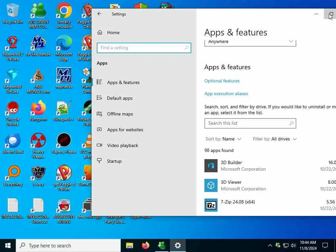The width and height of the screenshot is (336, 252).
Task: Select Offline maps in sidebar
Action: click(144, 114)
